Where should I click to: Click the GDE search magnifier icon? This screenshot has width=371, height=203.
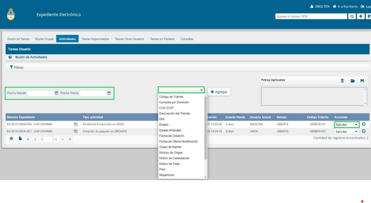point(352,16)
